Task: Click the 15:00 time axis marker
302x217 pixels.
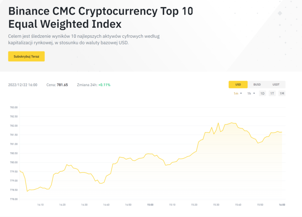Action: coord(150,205)
